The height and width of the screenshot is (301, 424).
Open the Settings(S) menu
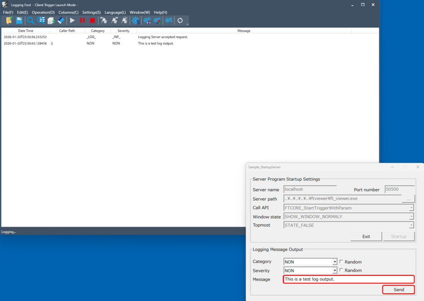(92, 12)
